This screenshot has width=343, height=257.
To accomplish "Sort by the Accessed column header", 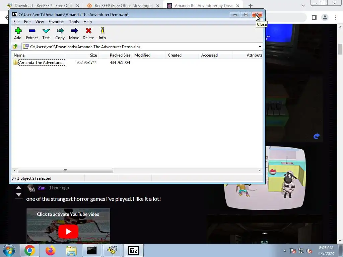I will click(x=216, y=55).
